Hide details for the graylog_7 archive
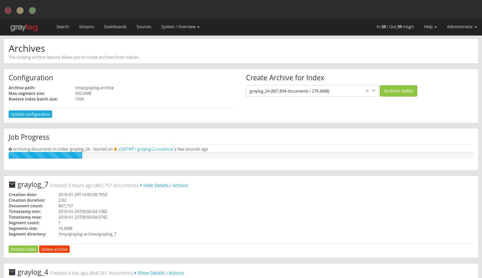The height and width of the screenshot is (278, 482). tap(164, 185)
